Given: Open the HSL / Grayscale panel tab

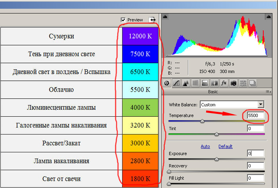Looking at the screenshot, I should coord(195,83).
